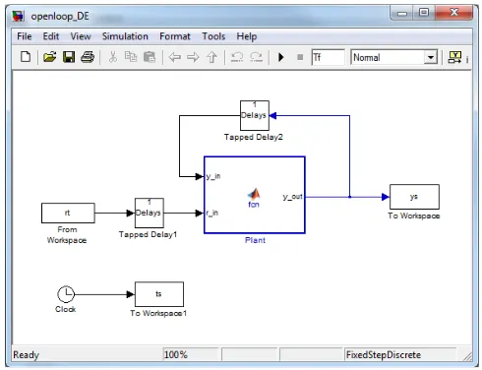Click the Undo toolbar icon
Screen dimensions: 482x370
tap(237, 57)
